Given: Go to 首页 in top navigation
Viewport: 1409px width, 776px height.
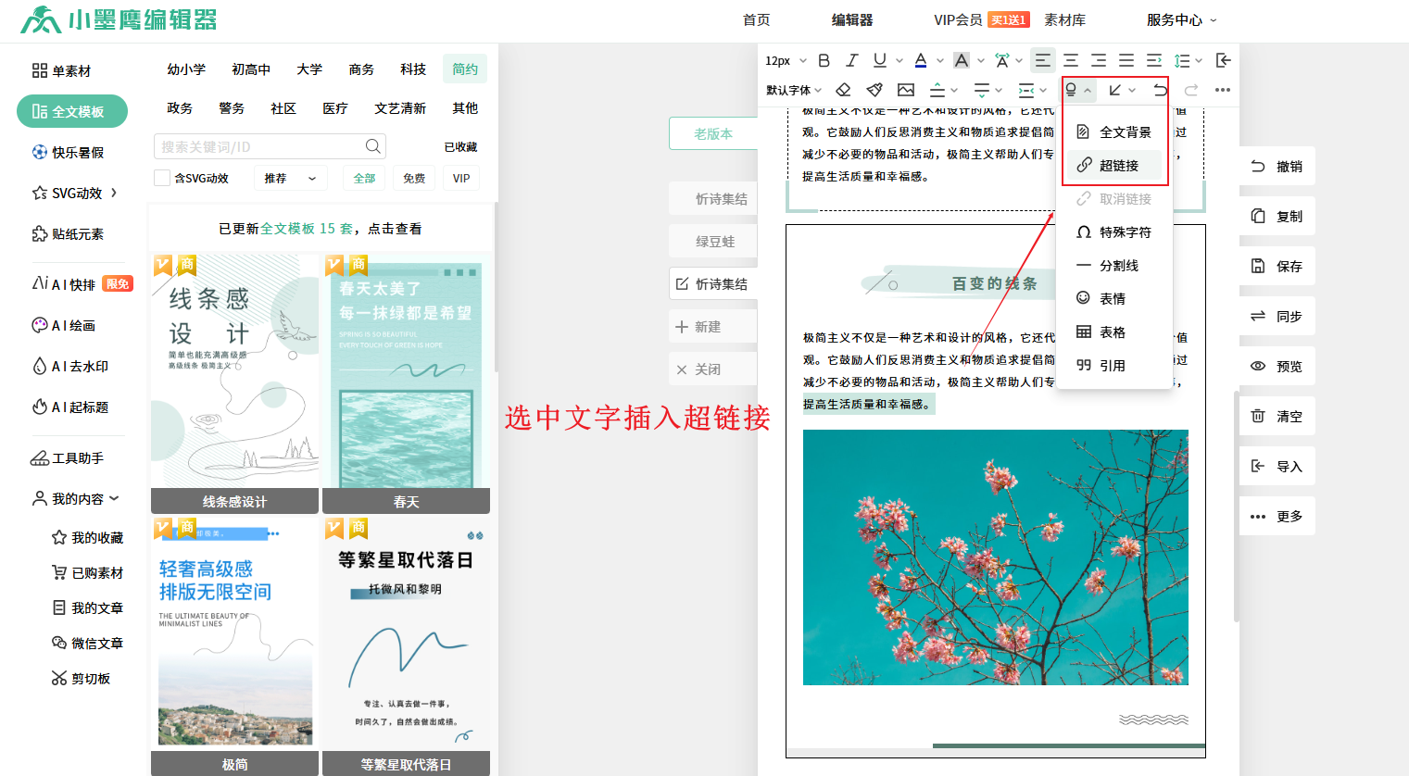Looking at the screenshot, I should [756, 19].
